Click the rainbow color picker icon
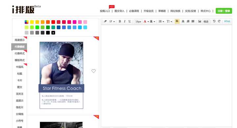Screen dimensions: 237x128 (x=27, y=22)
